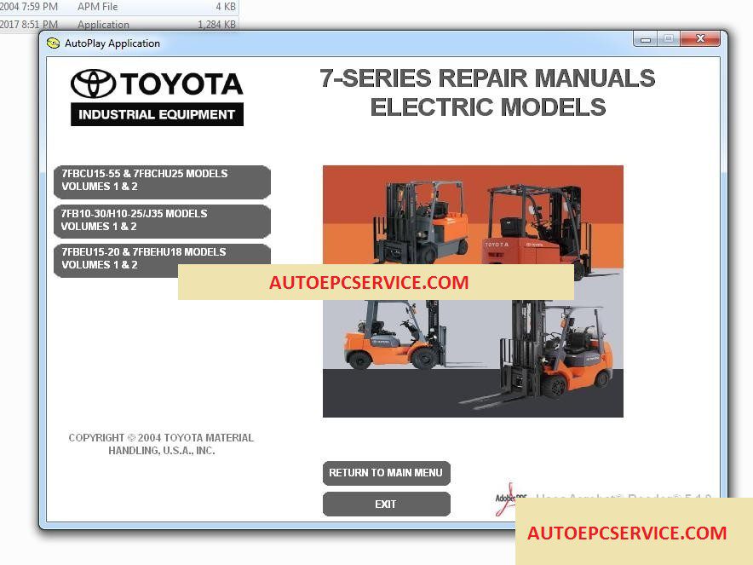This screenshot has height=565, width=753.
Task: Select the Application 1,284 KB row in Explorer
Action: pos(118,24)
